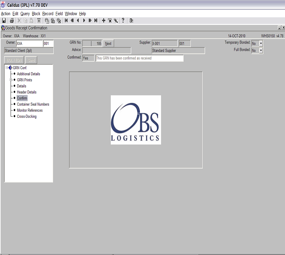Click the 14-OCT-2010 date text
The image size is (285, 255).
pyautogui.click(x=237, y=36)
